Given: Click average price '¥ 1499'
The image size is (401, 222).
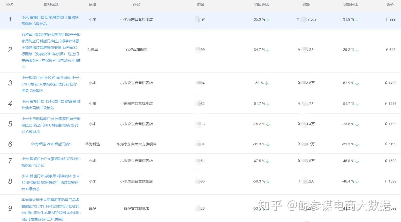Looking at the screenshot, I should (390, 83).
